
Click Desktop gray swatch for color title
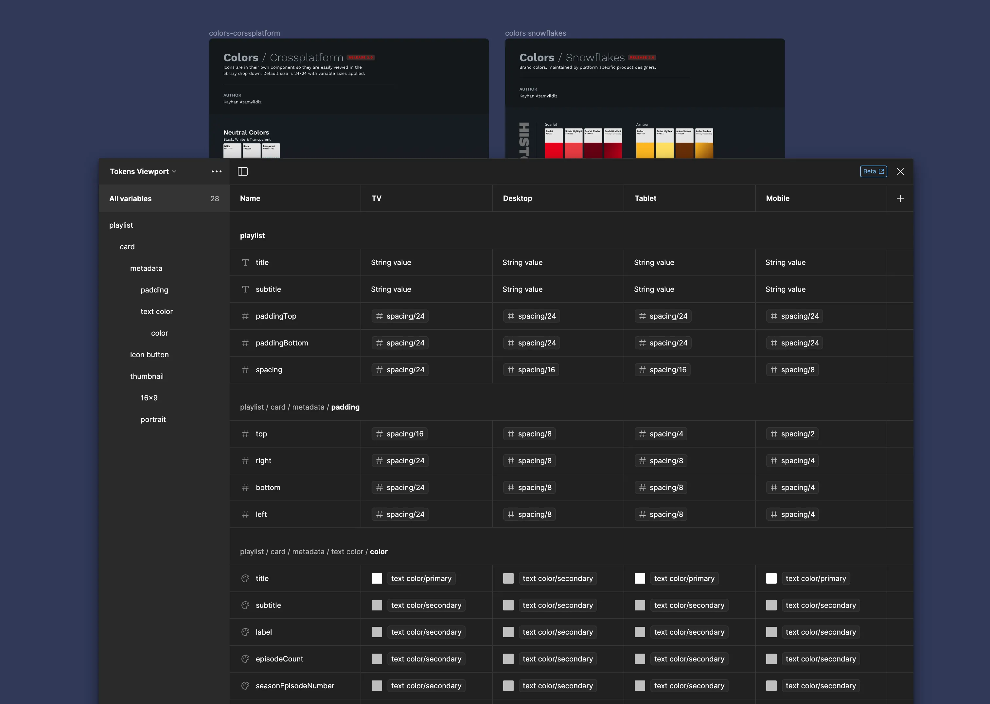[508, 579]
